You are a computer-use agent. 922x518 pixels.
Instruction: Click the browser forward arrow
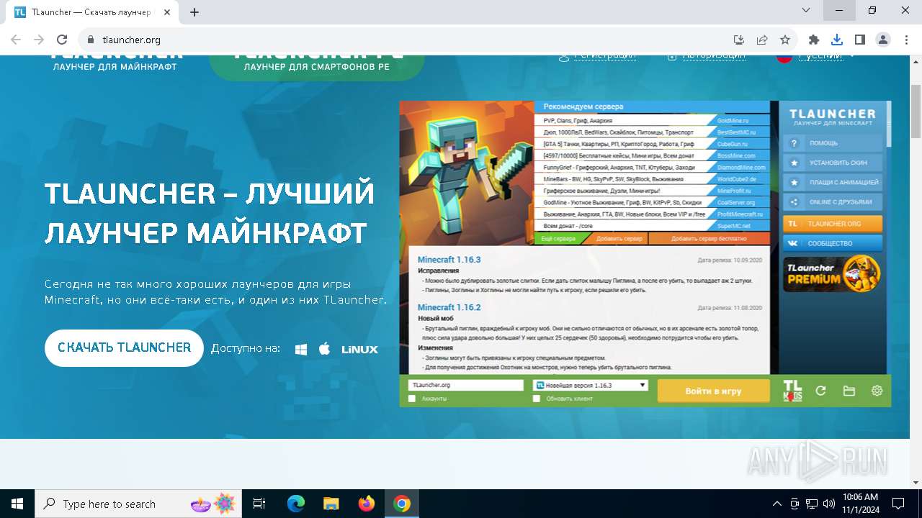tap(39, 40)
